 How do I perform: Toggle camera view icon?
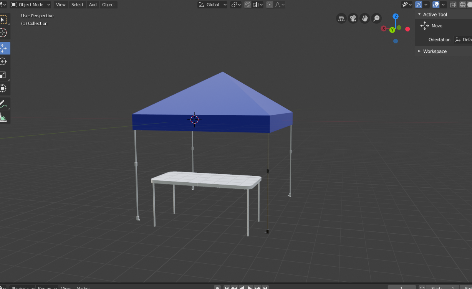tap(353, 18)
